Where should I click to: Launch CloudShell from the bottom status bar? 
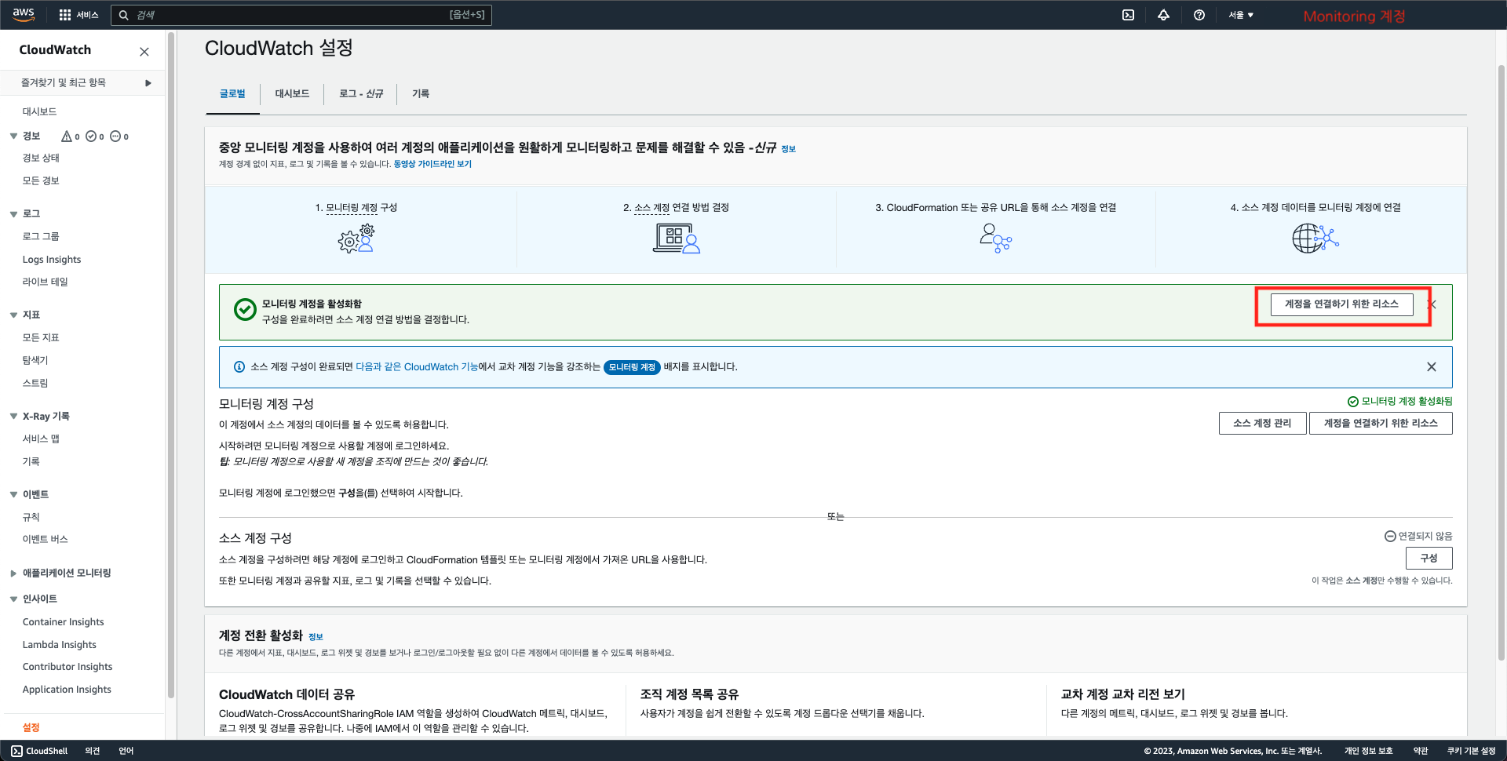pyautogui.click(x=38, y=751)
